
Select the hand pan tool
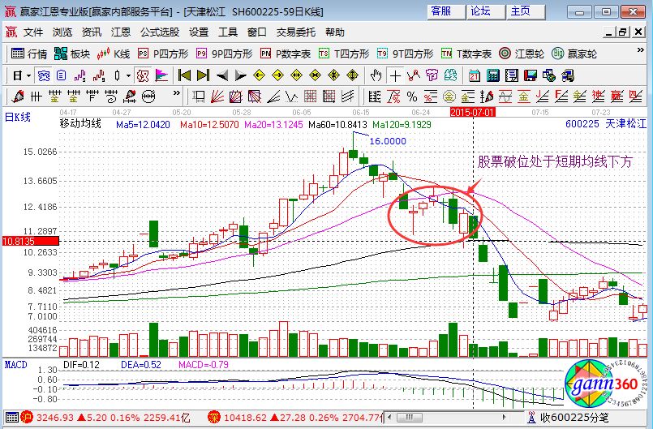pyautogui.click(x=376, y=75)
